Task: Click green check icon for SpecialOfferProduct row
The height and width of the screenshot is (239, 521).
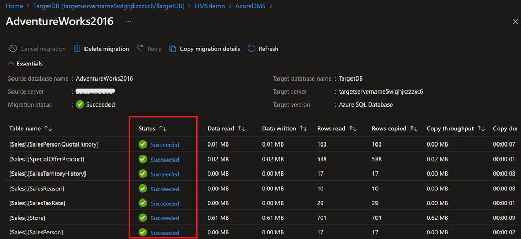Action: 142,159
